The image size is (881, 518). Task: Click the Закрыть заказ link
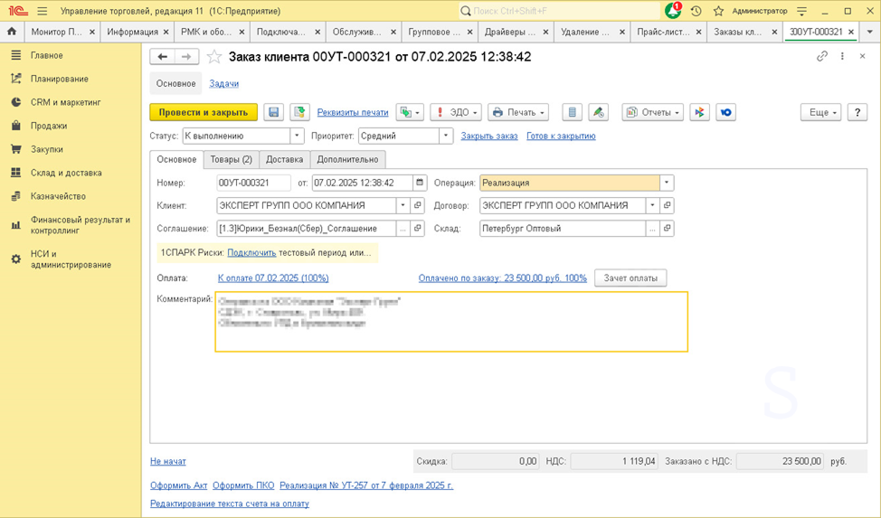[x=489, y=136]
